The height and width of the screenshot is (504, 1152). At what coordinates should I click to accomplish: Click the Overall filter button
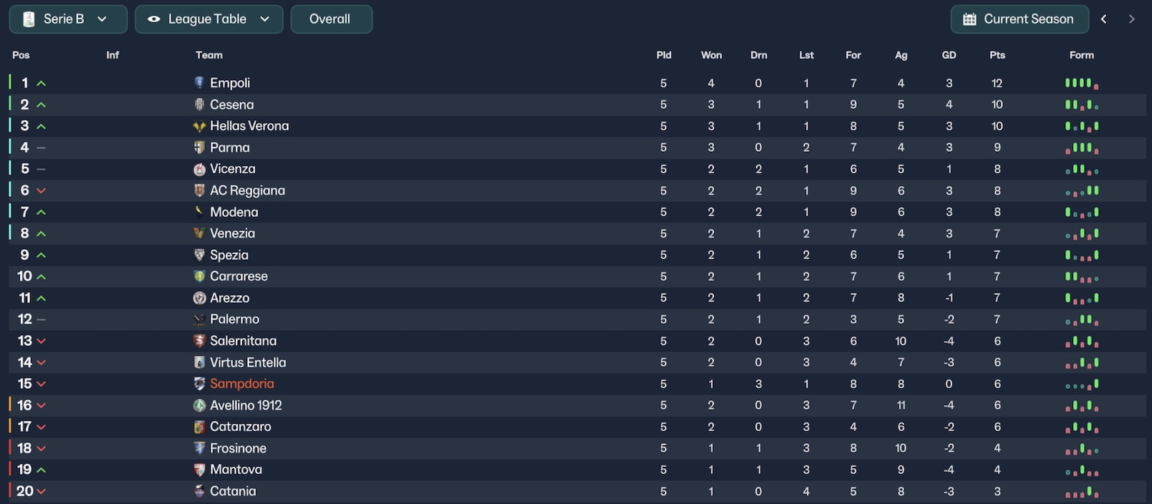tap(331, 19)
